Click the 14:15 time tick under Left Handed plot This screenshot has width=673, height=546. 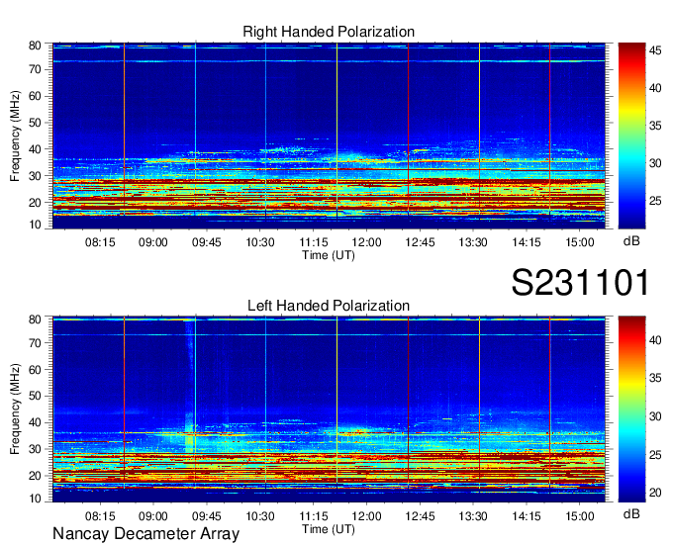[x=527, y=516]
